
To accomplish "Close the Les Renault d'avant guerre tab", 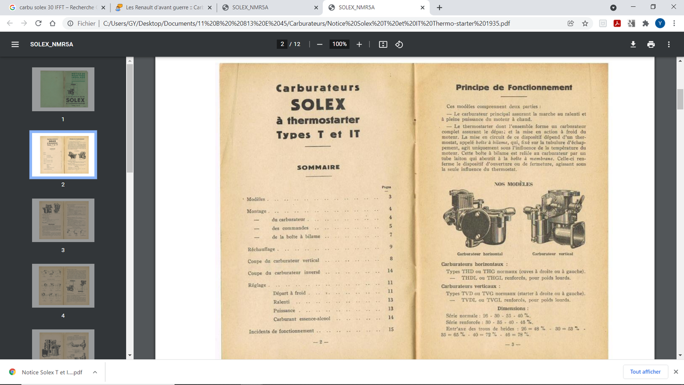I will (x=210, y=7).
